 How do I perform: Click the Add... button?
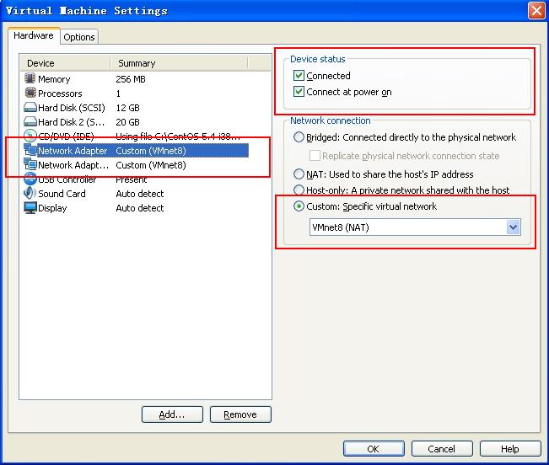[173, 414]
